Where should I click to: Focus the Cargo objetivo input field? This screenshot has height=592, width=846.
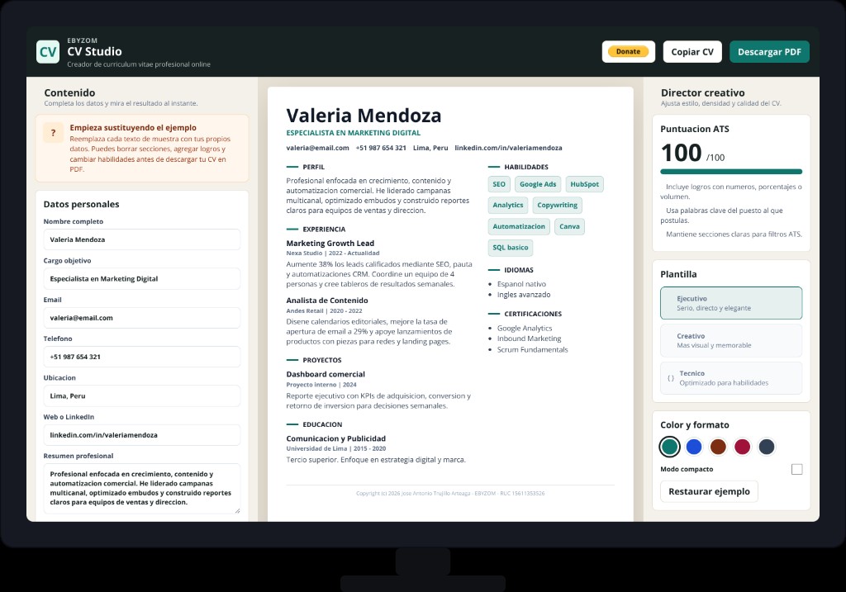142,279
